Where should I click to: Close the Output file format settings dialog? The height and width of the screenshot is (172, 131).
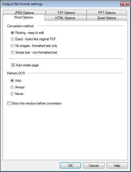click(125, 4)
